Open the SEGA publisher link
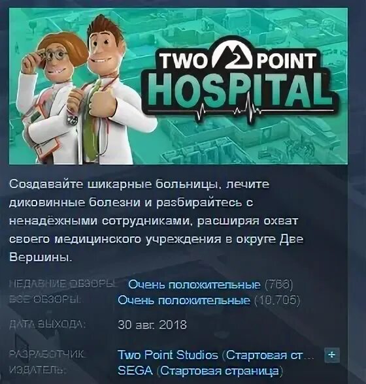Viewport: 366px width, 384px height. click(x=135, y=370)
